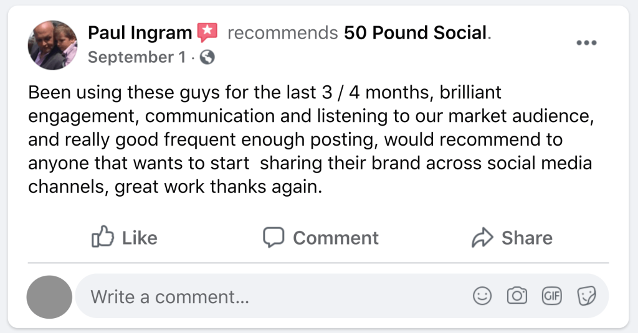Open the GIF picker icon
The height and width of the screenshot is (333, 638).
(x=551, y=296)
